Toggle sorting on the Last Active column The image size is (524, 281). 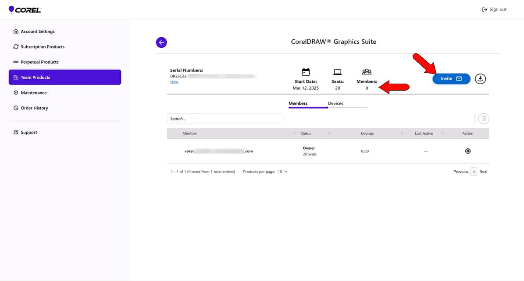pos(442,133)
